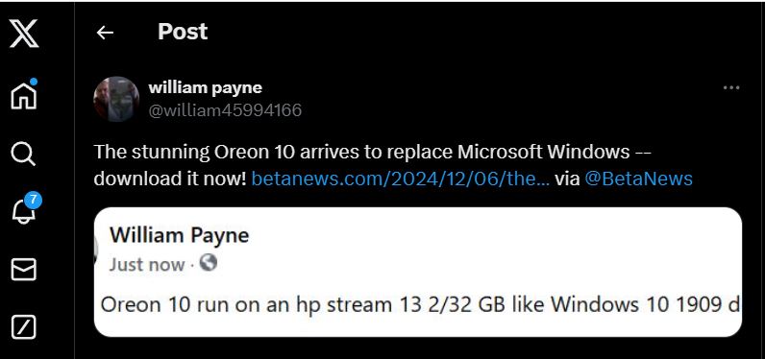Click the X logo icon
765x359 pixels.
coord(24,34)
